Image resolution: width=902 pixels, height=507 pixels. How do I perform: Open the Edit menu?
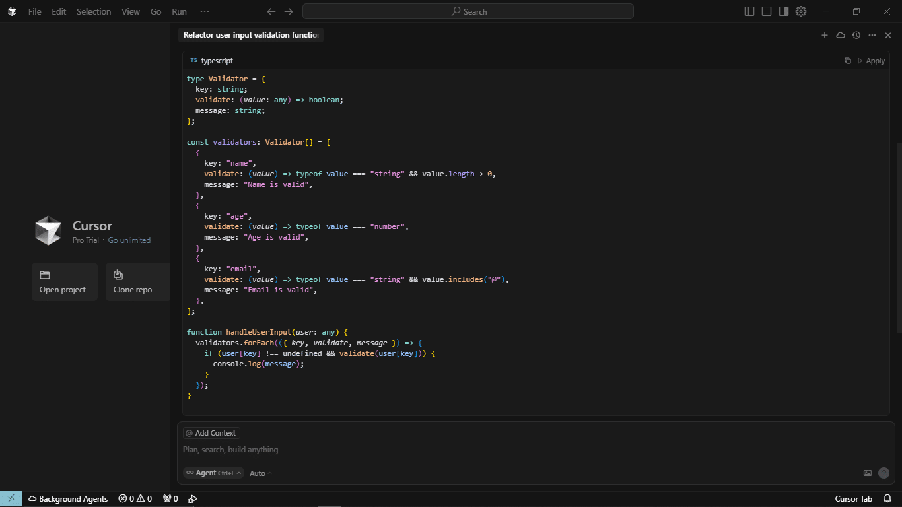pos(59,11)
